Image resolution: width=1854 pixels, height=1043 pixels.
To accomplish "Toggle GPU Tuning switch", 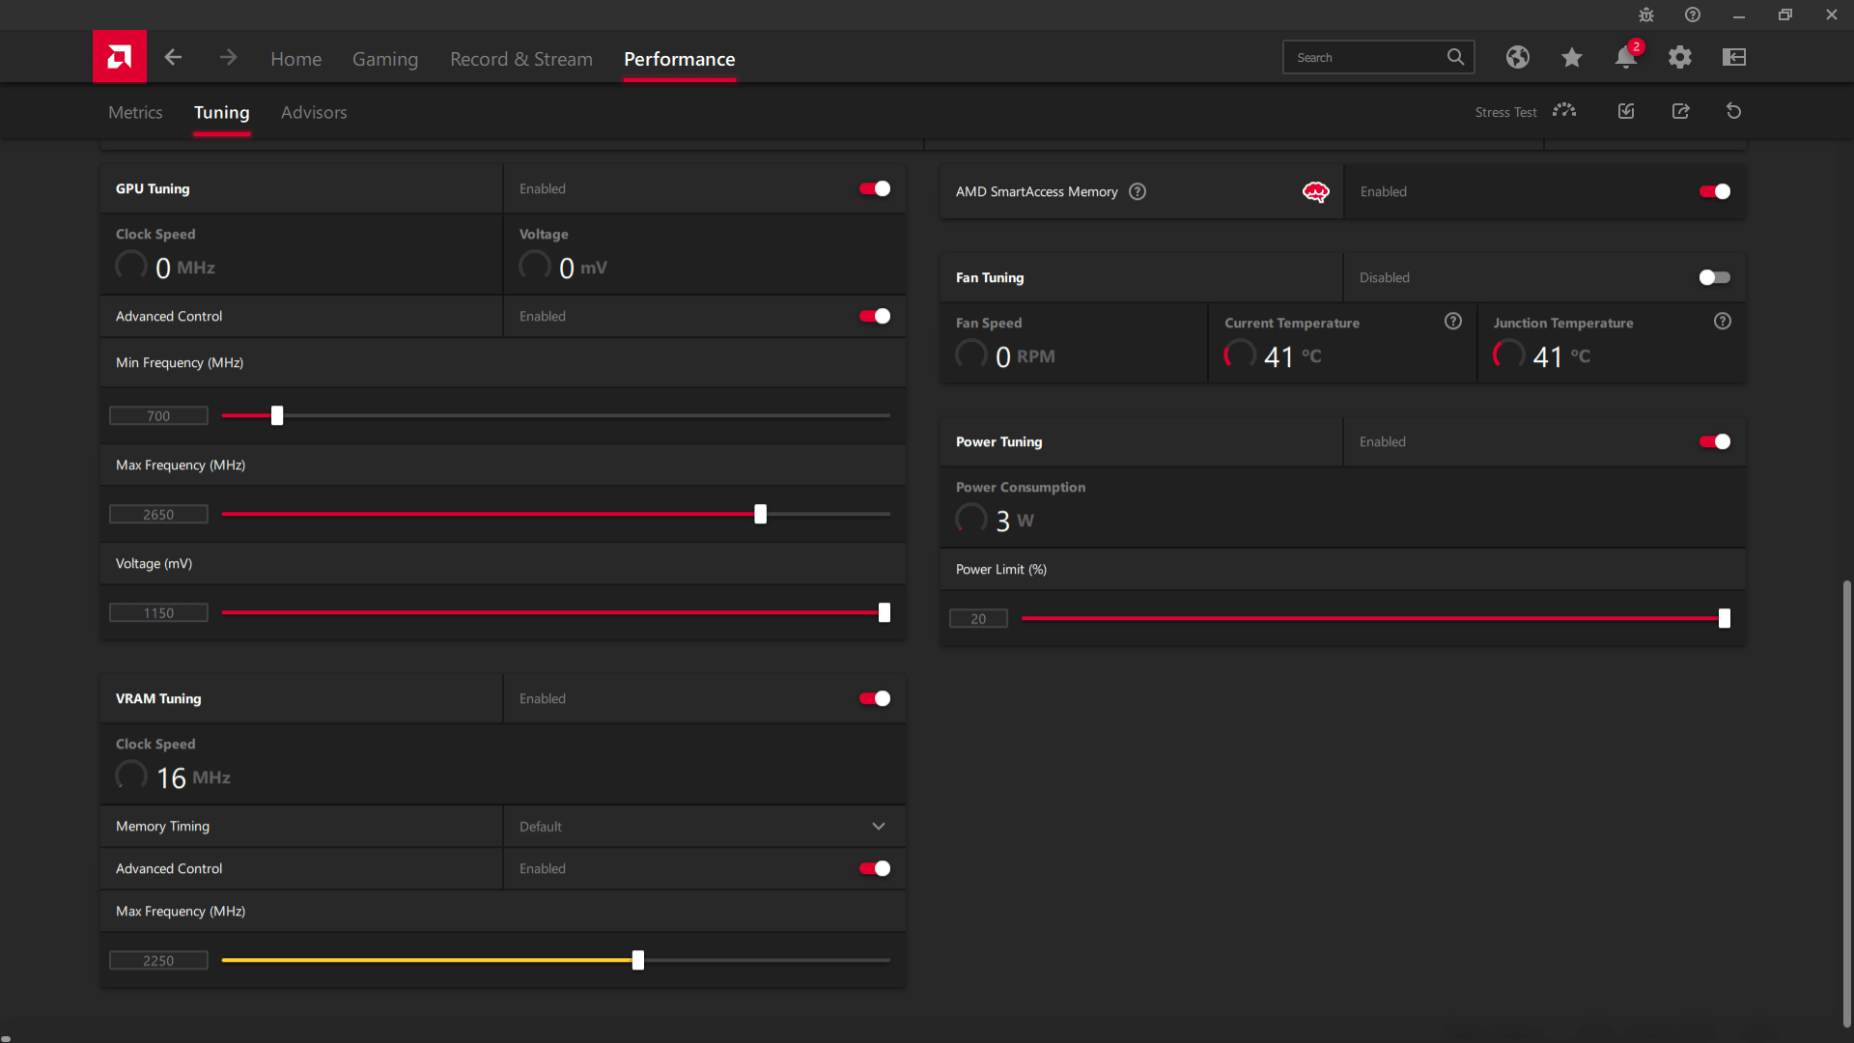I will (875, 188).
